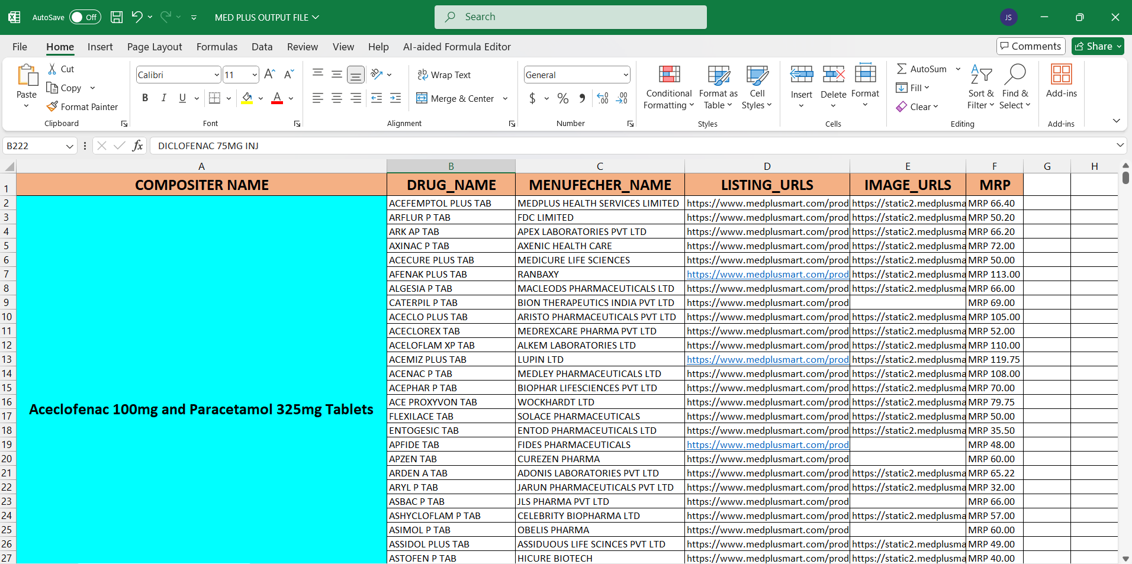The width and height of the screenshot is (1132, 564).
Task: Click the Comments button
Action: point(1031,46)
